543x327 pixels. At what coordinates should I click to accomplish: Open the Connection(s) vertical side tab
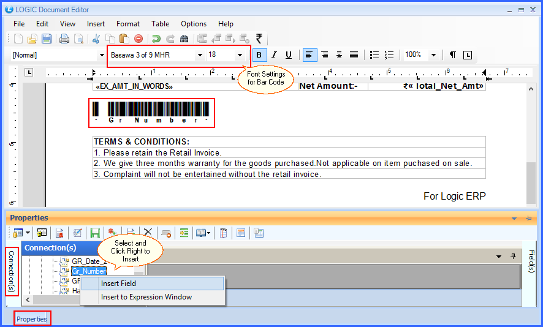coord(12,271)
